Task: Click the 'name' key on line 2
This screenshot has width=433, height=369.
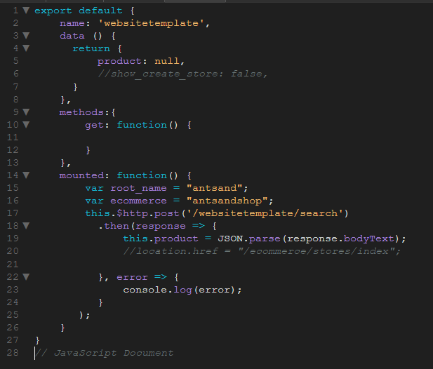Action: (72, 23)
